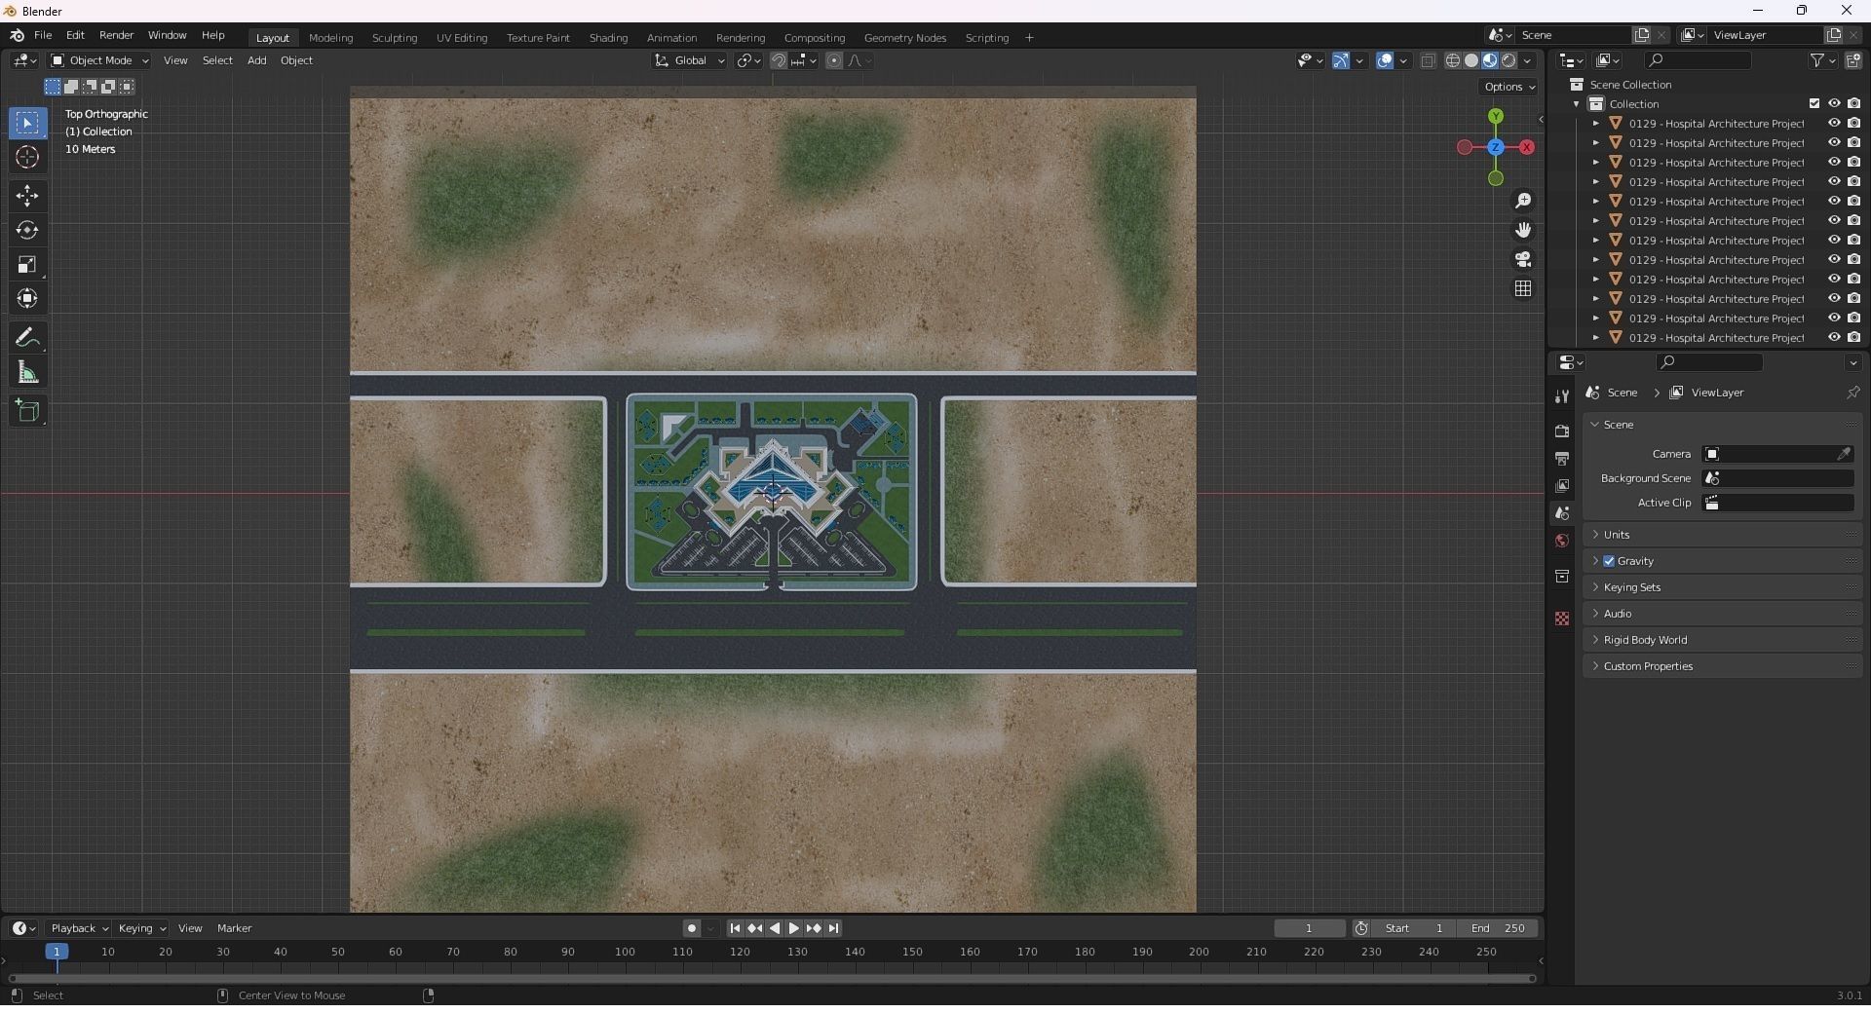This screenshot has width=1871, height=1013.
Task: Open the View Layer properties tab icon
Action: 1562,485
